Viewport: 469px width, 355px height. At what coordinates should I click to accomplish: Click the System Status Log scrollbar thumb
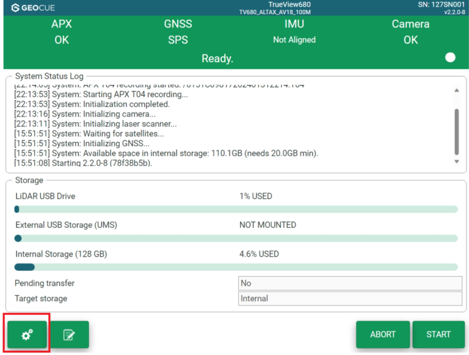coord(456,132)
